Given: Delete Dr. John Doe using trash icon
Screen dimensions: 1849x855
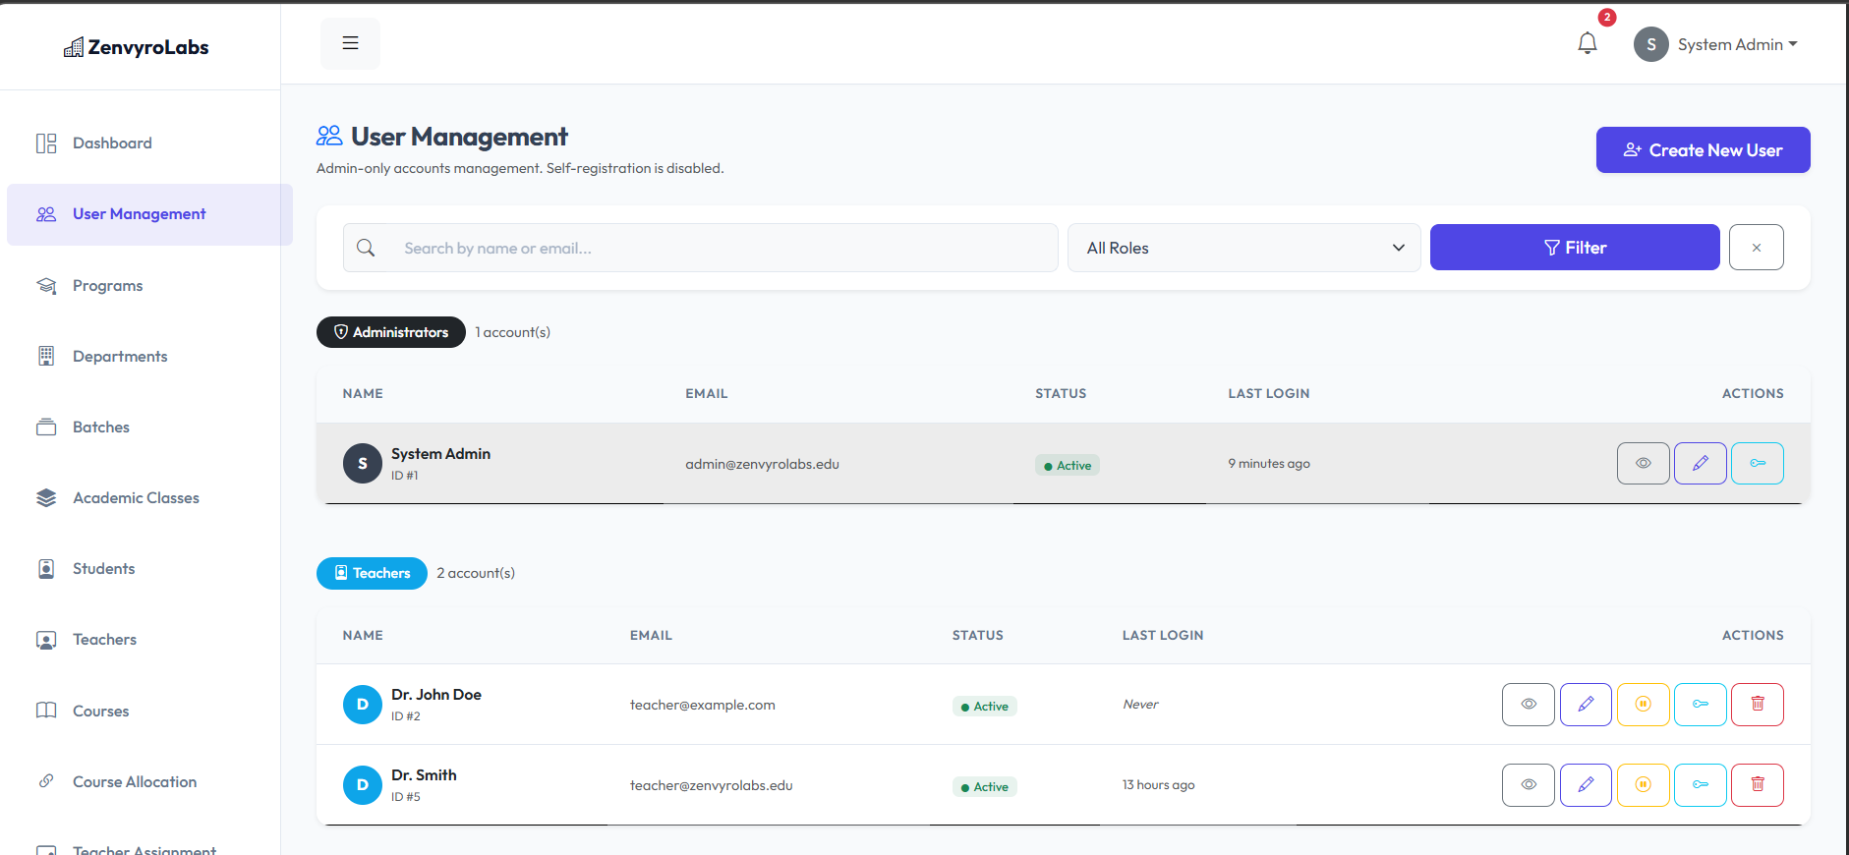Looking at the screenshot, I should coord(1757,705).
